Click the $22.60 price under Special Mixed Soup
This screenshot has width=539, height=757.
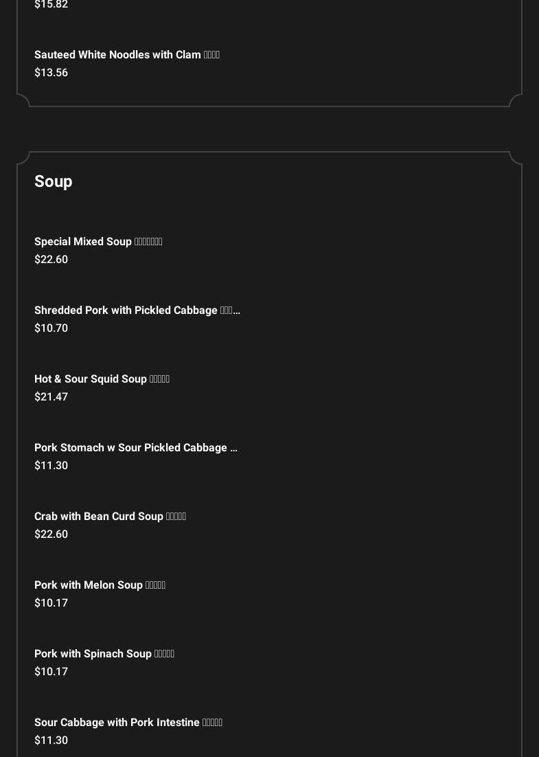pyautogui.click(x=51, y=260)
